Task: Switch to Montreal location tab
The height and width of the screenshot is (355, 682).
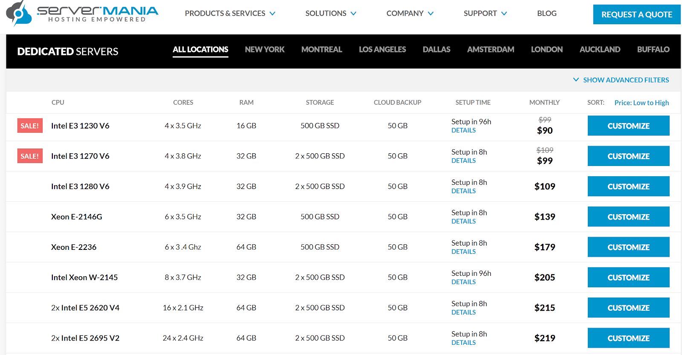Action: point(322,50)
